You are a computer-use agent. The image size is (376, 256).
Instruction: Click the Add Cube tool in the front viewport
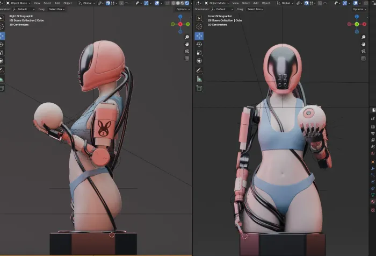[x=199, y=88]
